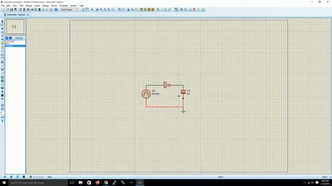This screenshot has height=186, width=332.
Task: Open the Library menu
Action: 54,6
